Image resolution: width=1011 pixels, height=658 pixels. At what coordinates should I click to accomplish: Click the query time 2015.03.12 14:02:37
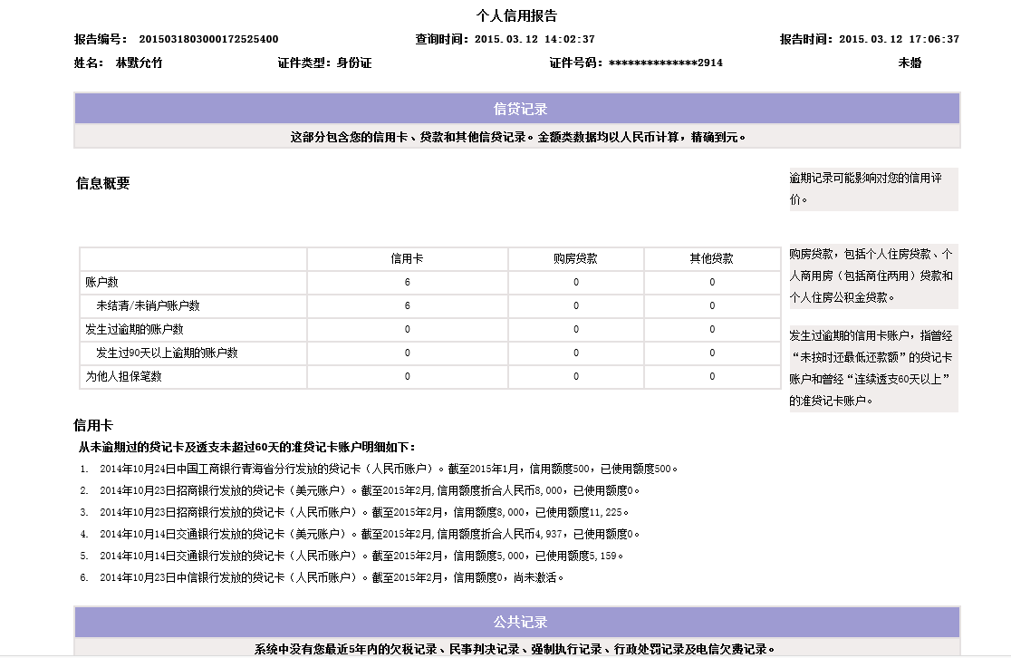coord(534,39)
